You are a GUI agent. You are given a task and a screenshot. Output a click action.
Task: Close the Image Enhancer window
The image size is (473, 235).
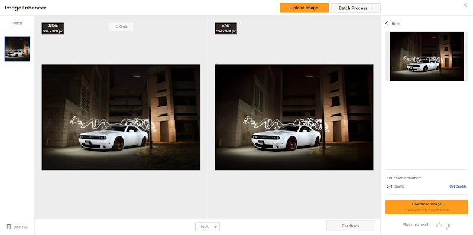pyautogui.click(x=465, y=5)
